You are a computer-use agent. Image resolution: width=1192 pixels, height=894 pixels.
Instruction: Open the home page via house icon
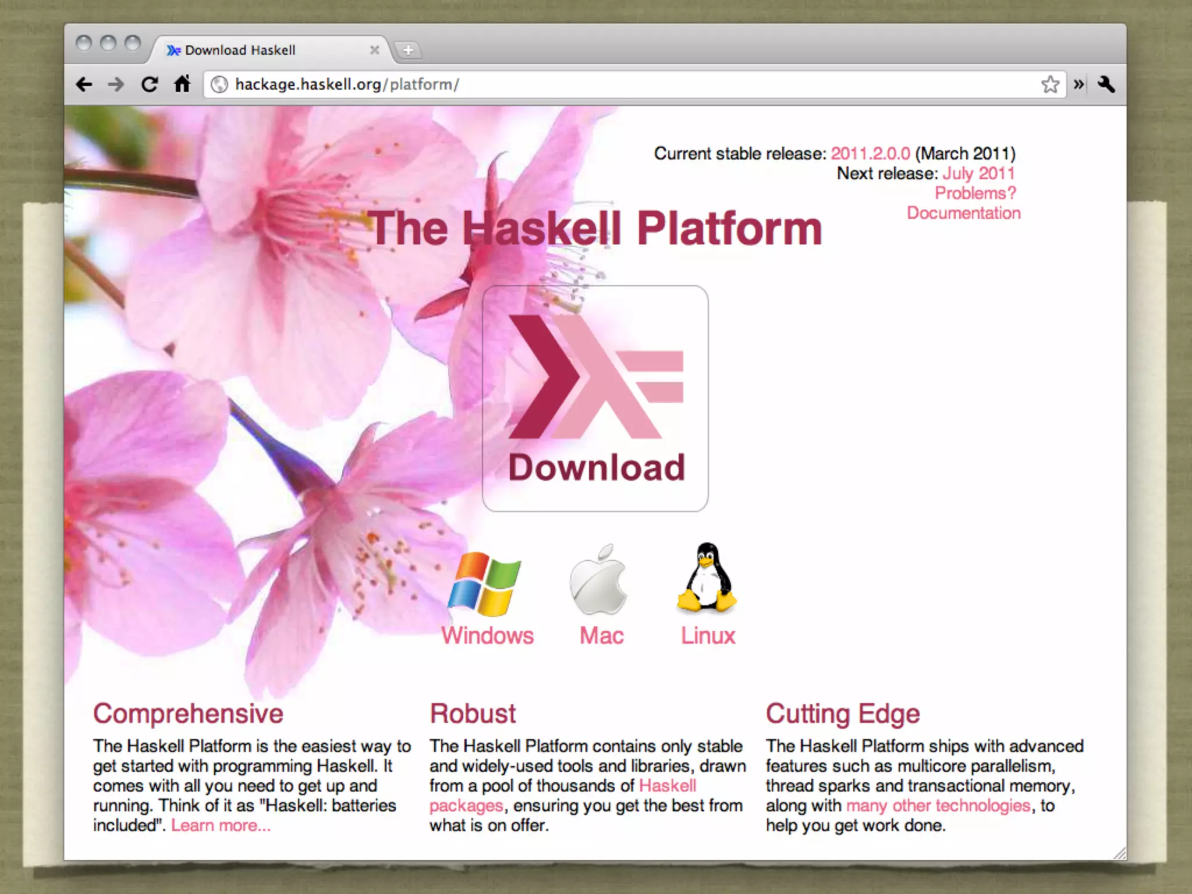coord(182,84)
